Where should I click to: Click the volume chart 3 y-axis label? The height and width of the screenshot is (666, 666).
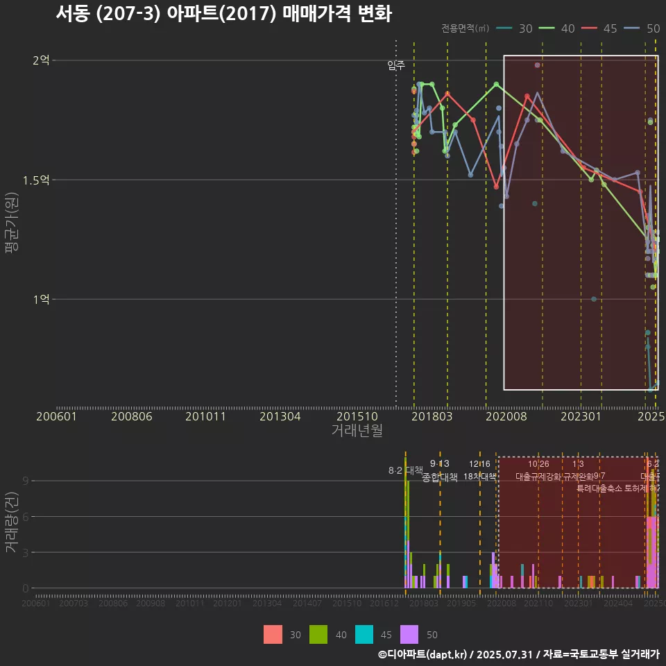coord(26,553)
